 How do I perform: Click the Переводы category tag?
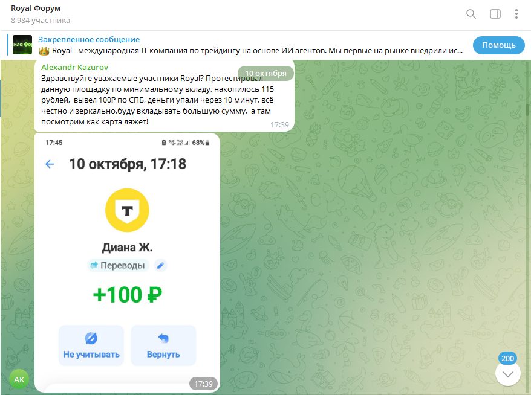[118, 265]
